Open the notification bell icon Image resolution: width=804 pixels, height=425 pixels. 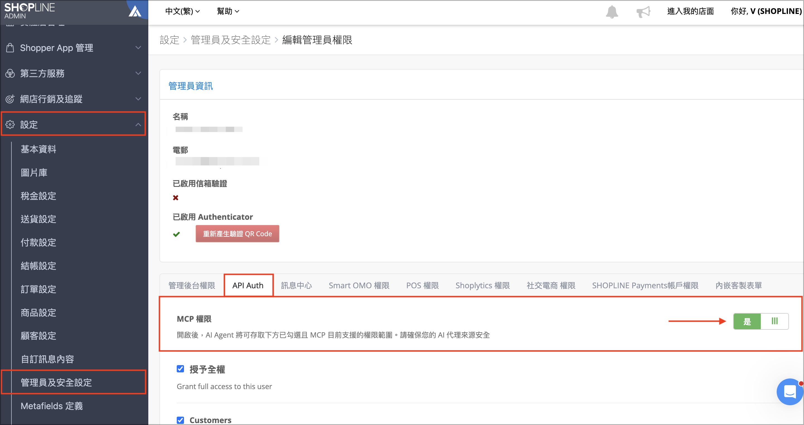612,12
